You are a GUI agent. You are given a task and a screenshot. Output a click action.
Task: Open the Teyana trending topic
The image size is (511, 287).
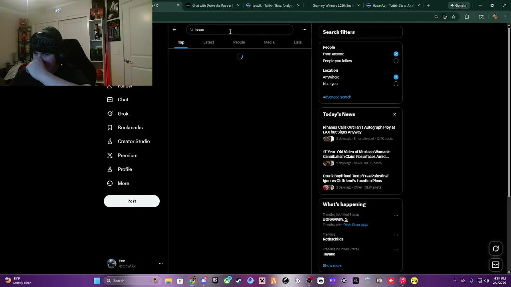click(x=329, y=254)
